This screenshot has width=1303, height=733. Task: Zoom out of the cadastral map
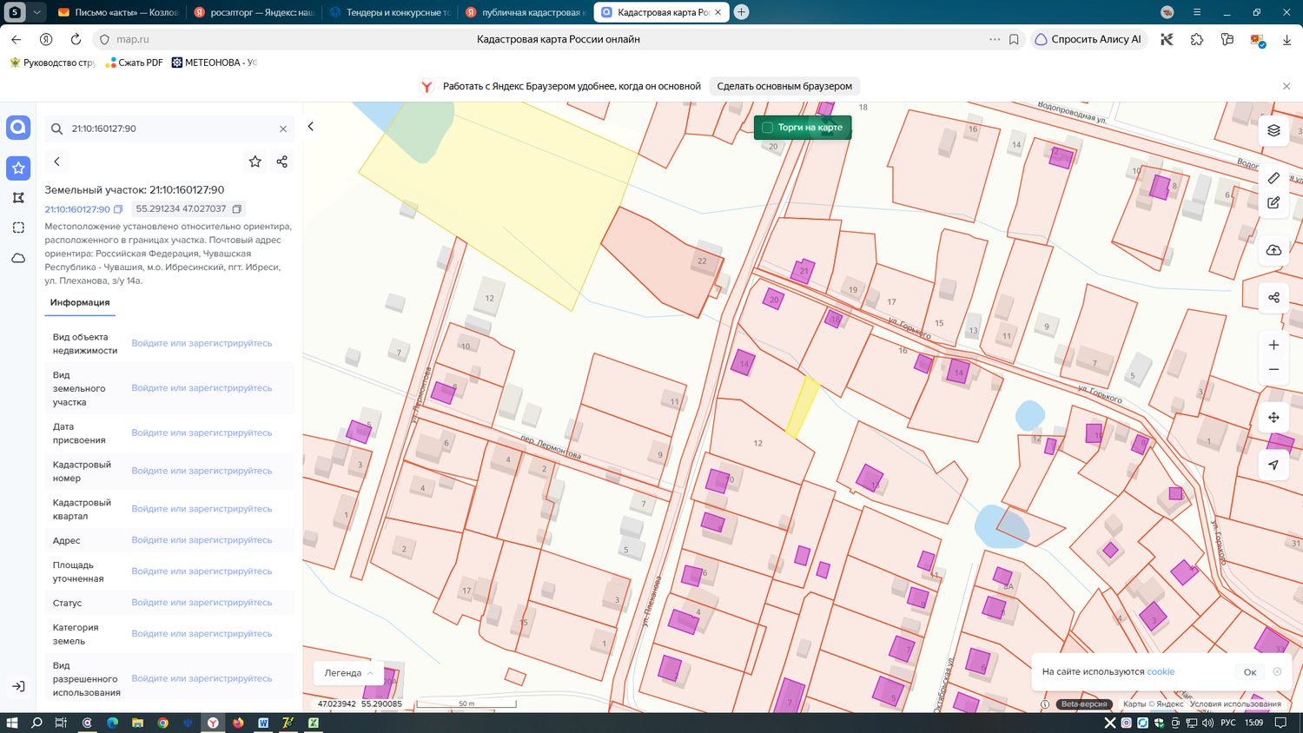tap(1273, 369)
